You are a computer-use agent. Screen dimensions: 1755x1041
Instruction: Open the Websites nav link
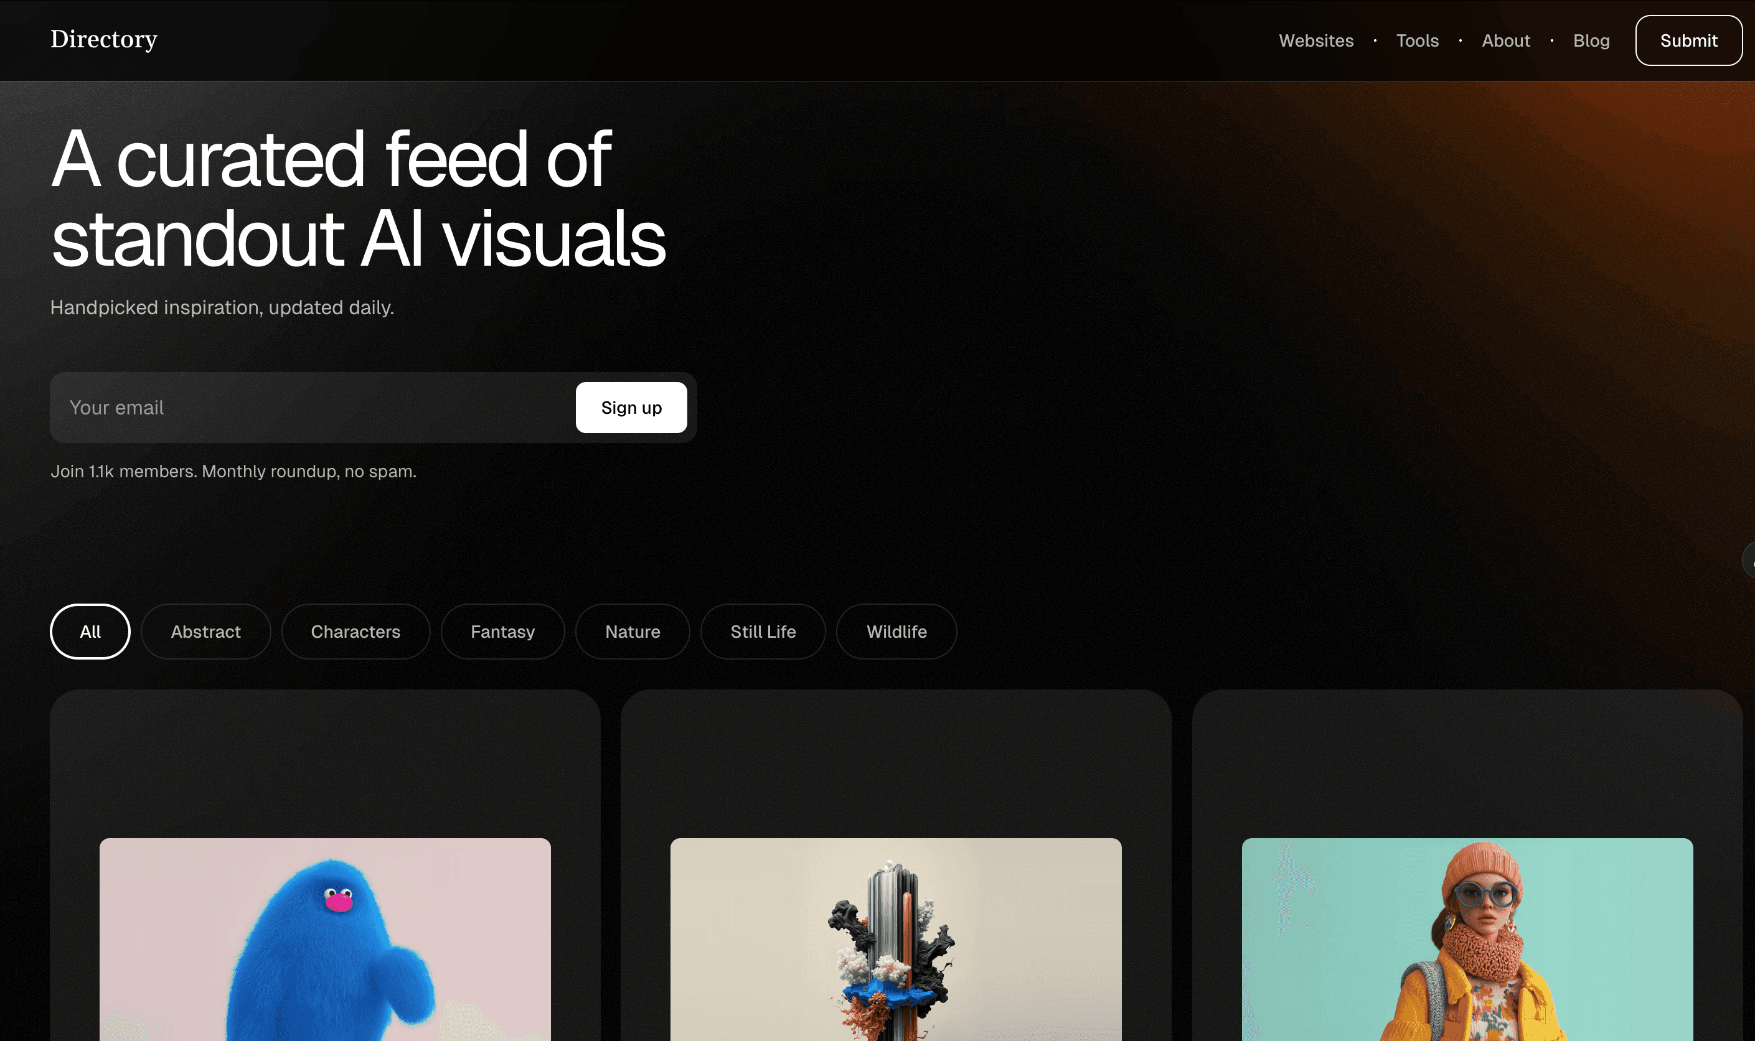(x=1315, y=40)
